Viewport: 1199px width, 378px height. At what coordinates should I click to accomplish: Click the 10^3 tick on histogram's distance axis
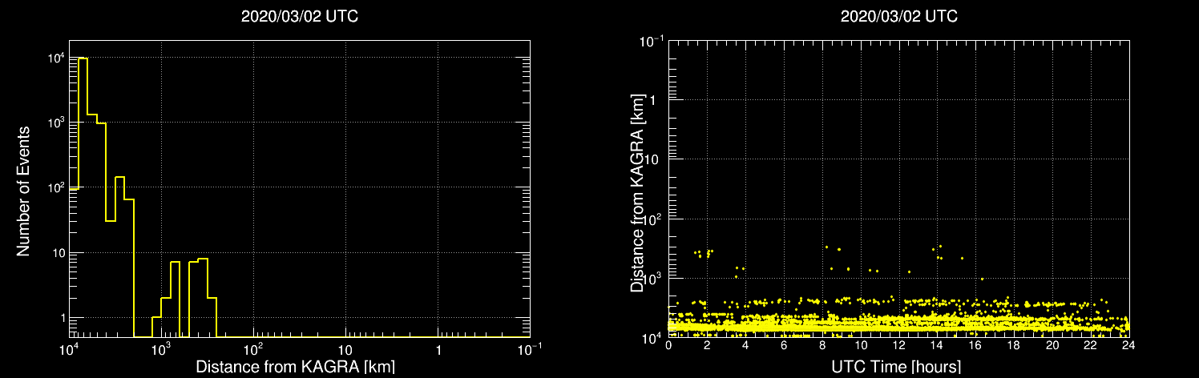point(161,350)
